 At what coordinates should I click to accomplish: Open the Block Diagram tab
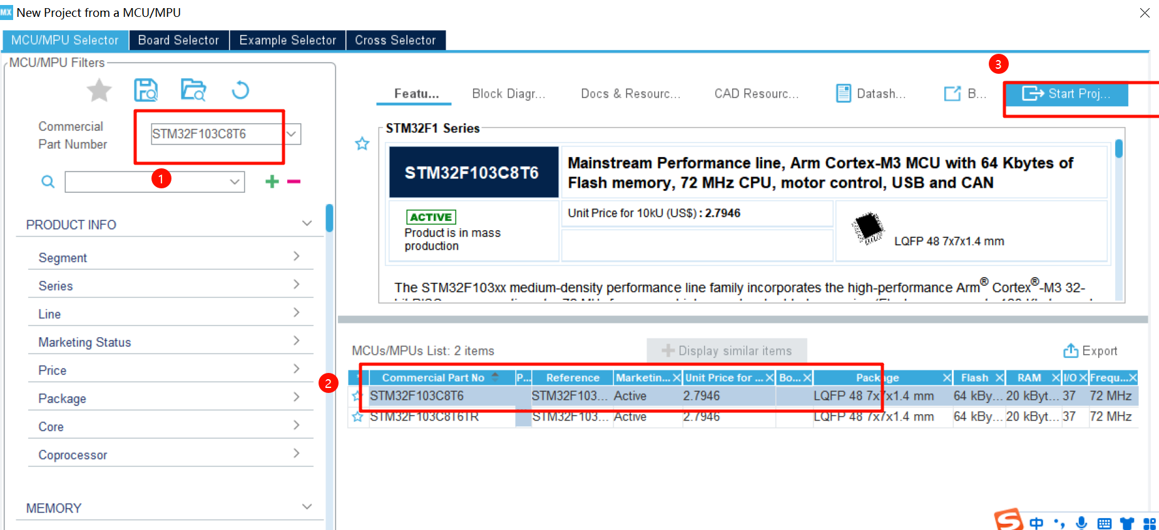[x=509, y=94]
